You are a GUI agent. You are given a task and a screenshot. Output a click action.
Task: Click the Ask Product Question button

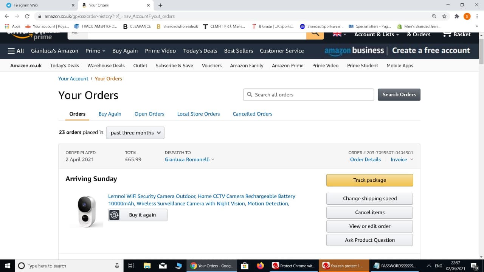point(370,240)
